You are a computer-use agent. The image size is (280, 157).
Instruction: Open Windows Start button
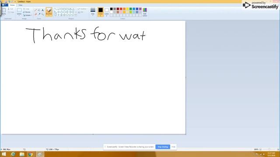pyautogui.click(x=4, y=154)
